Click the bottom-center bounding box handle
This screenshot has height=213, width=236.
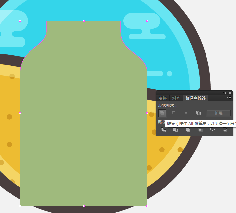tap(84, 206)
